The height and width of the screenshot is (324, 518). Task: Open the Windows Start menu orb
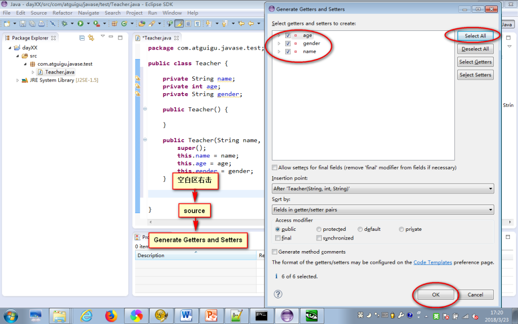[11, 316]
